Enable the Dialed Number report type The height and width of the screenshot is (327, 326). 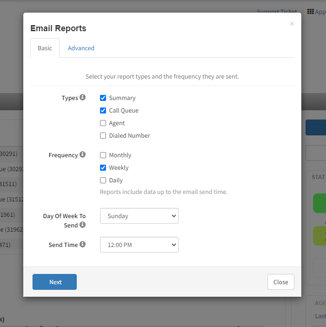[103, 135]
